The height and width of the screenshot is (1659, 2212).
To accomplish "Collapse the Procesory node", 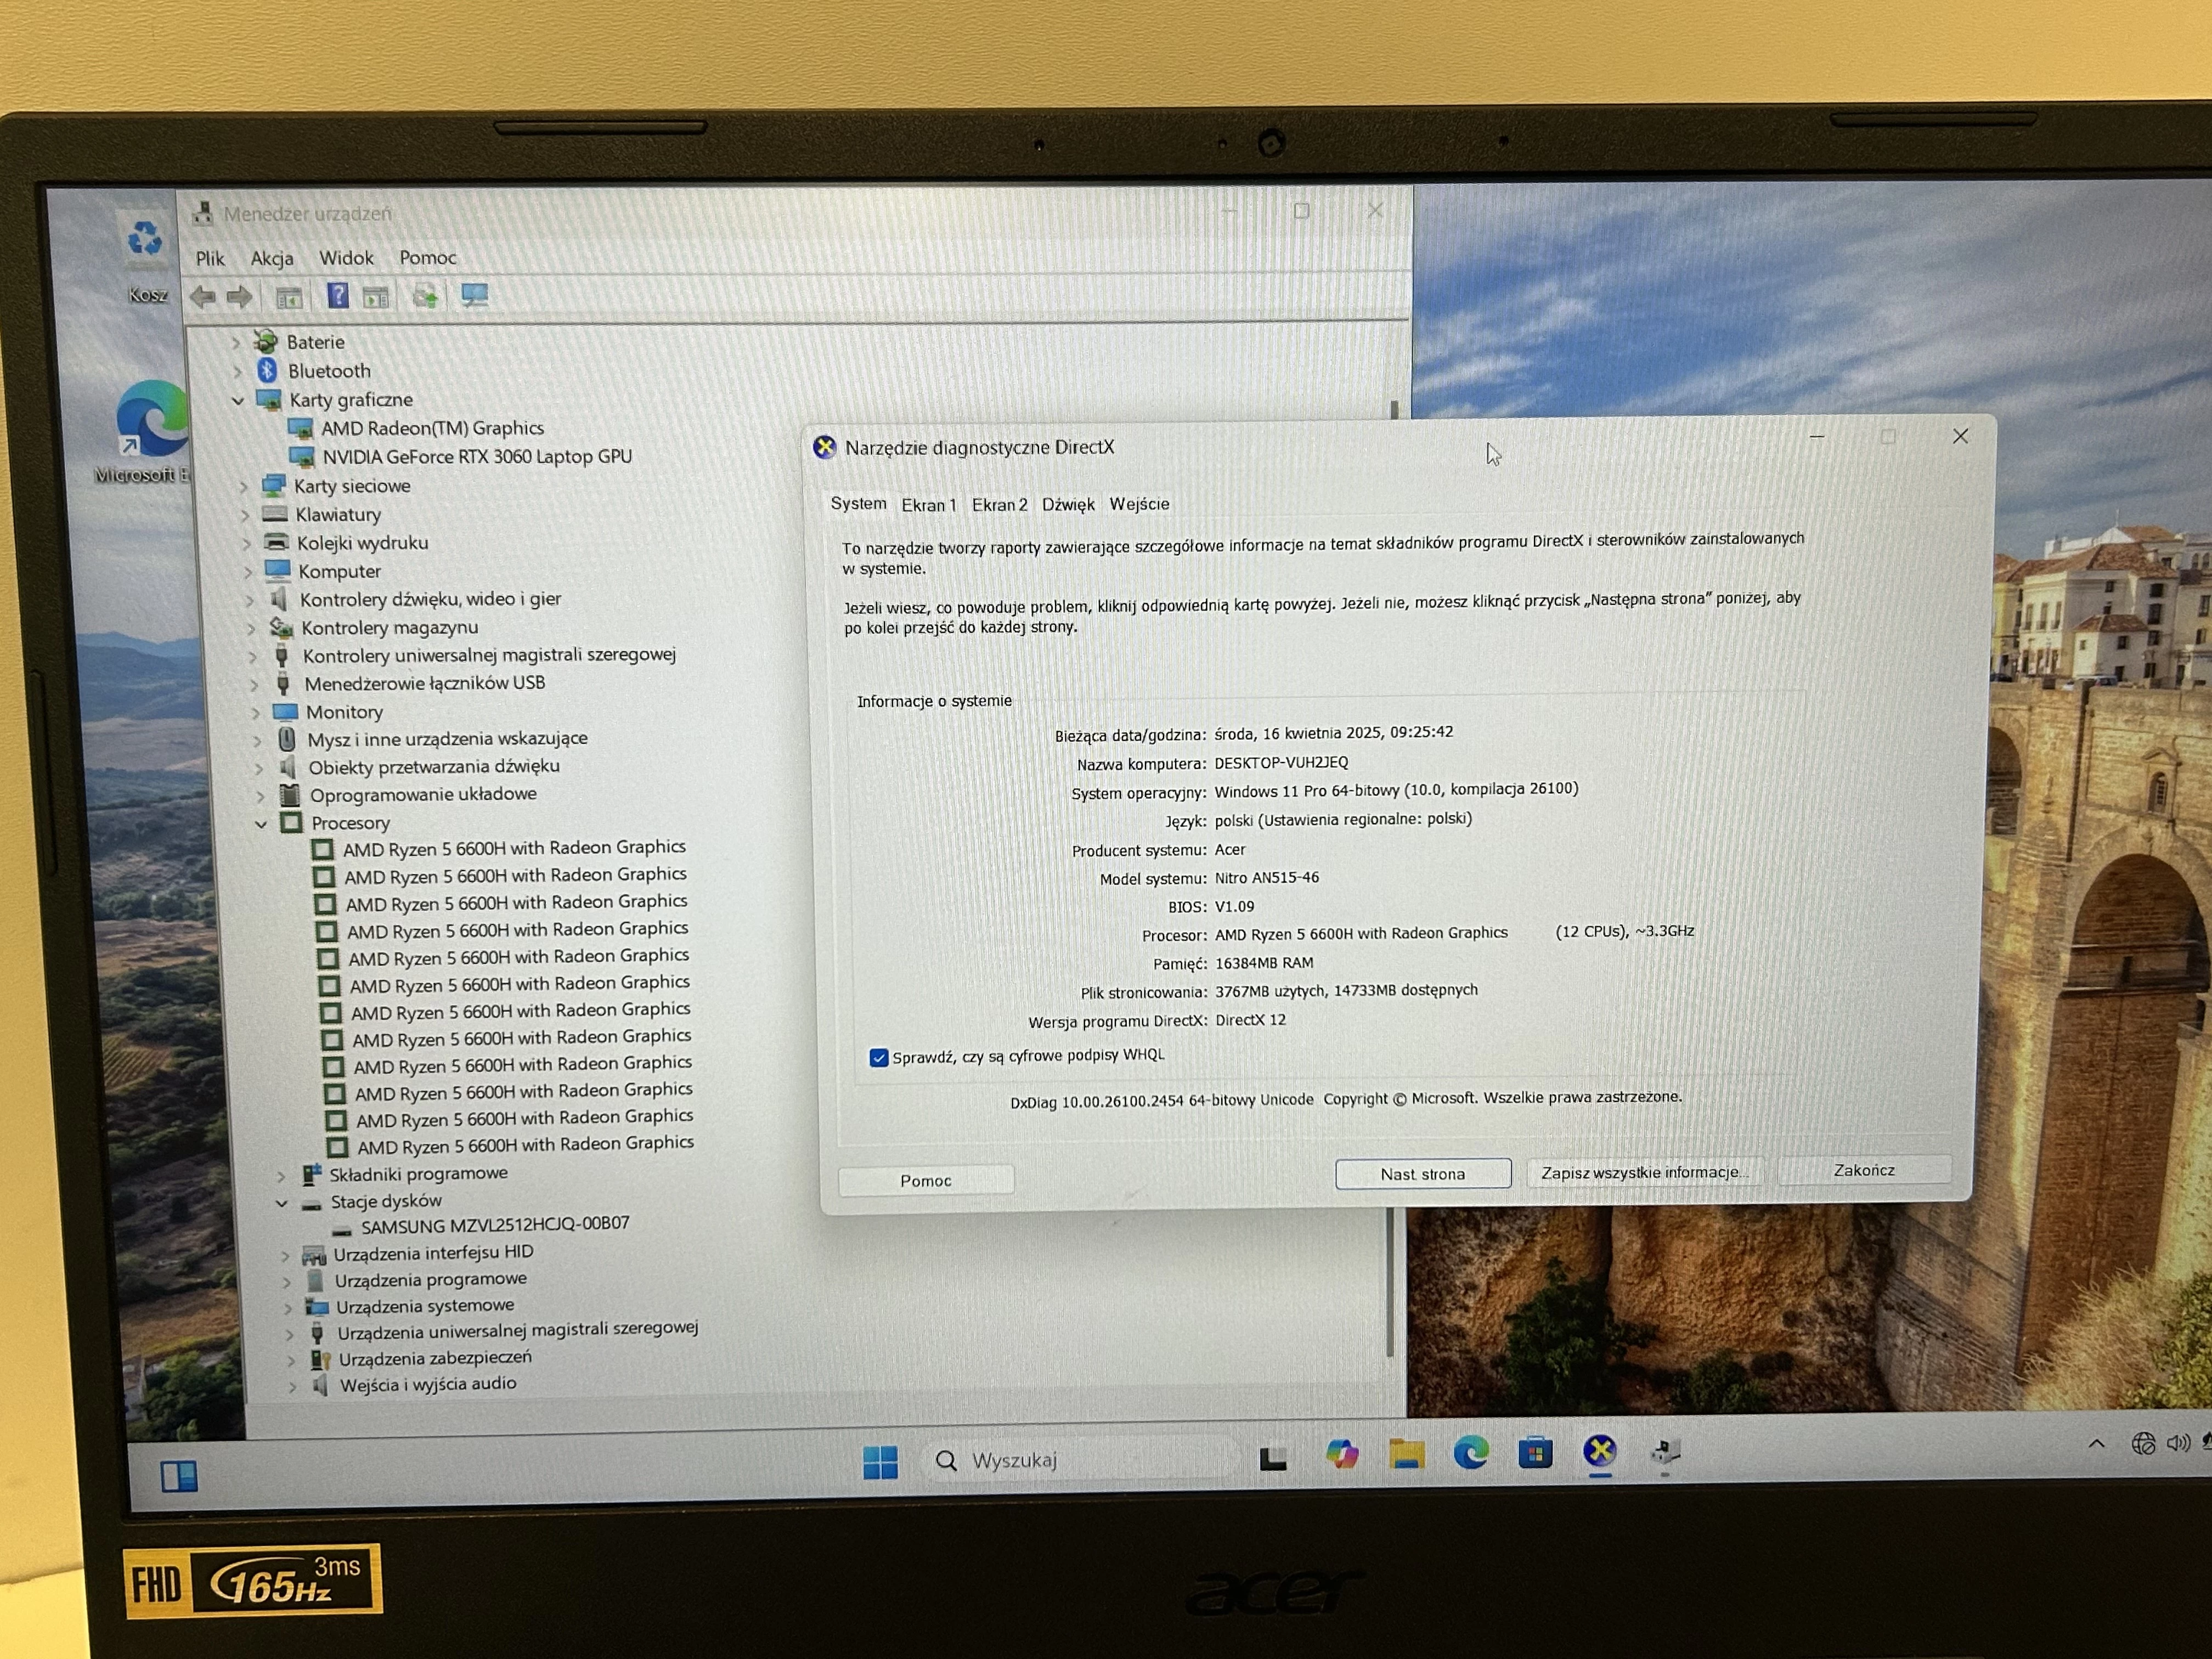I will click(261, 824).
